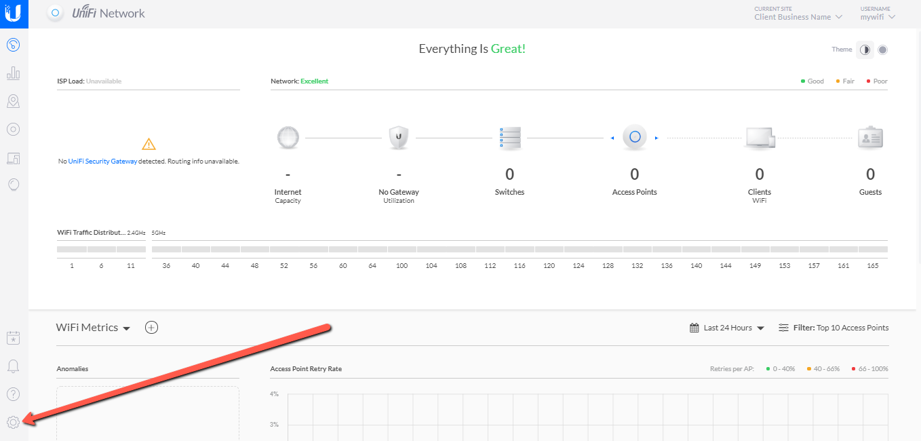Click the 5GHz channel 36 bar
This screenshot has height=441, width=921.
(x=166, y=250)
